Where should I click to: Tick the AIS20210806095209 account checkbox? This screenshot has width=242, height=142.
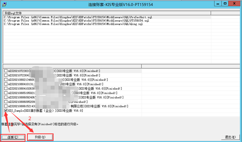(x=6, y=102)
